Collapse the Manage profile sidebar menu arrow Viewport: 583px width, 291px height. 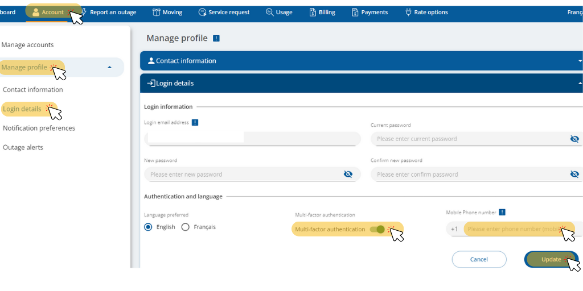(109, 68)
